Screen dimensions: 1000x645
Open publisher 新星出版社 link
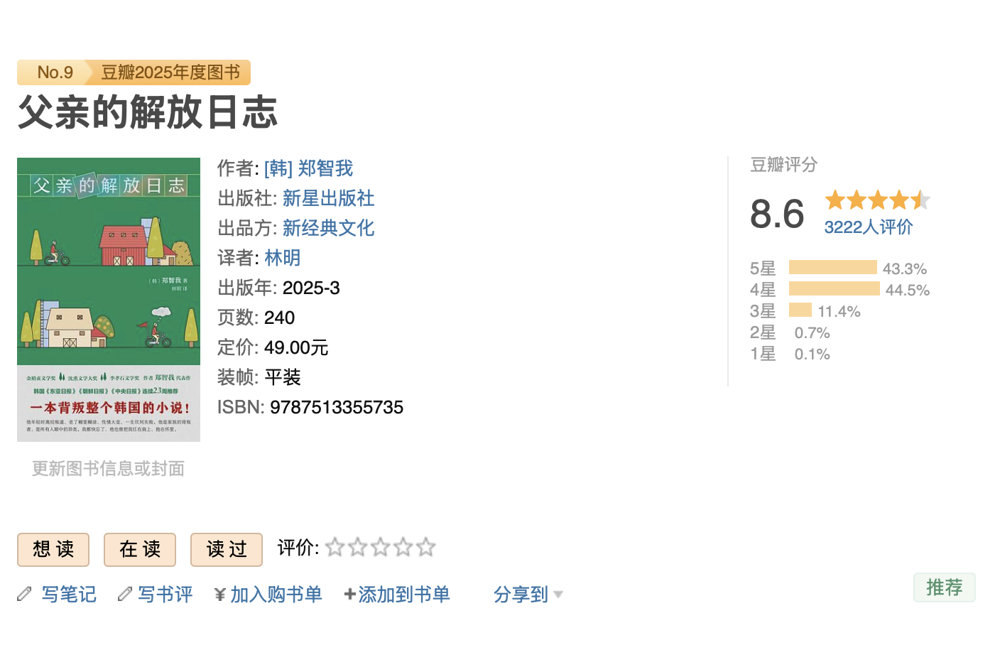pos(328,198)
